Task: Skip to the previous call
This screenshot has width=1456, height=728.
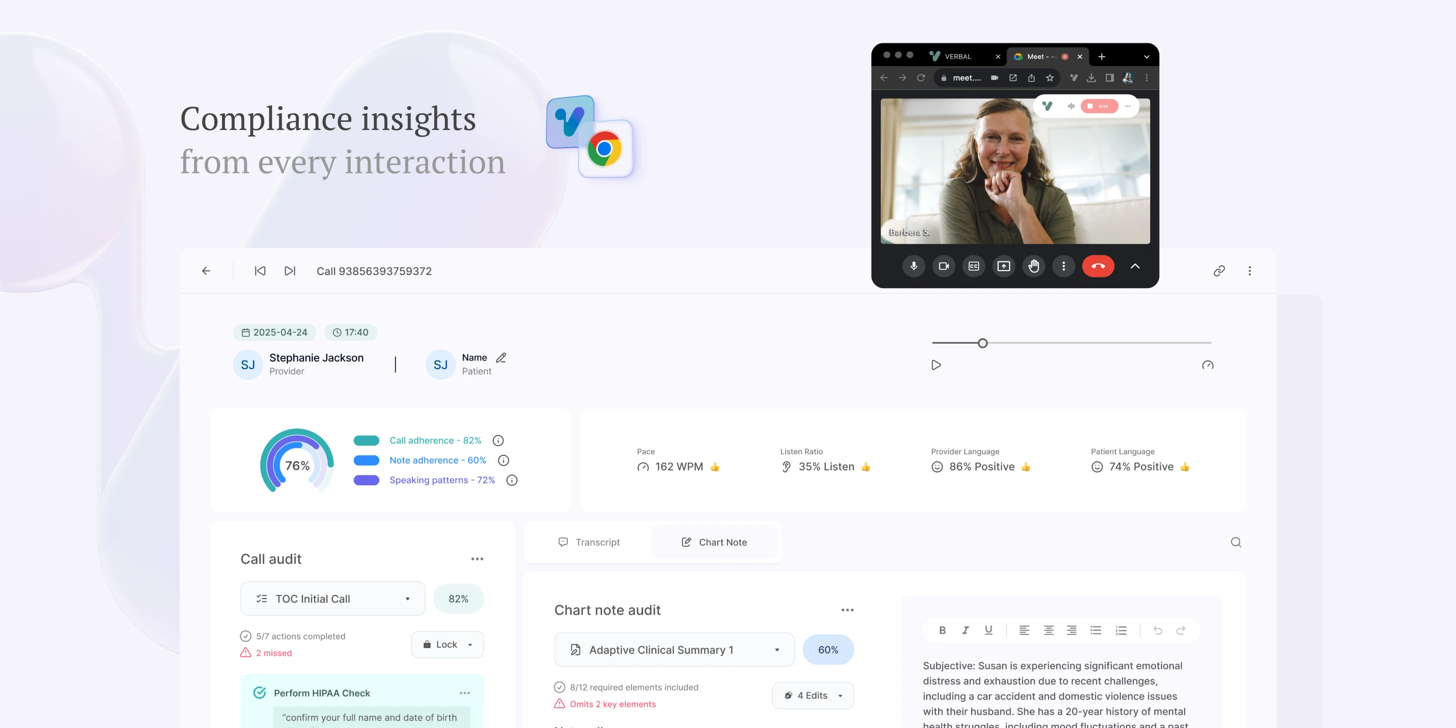Action: (260, 271)
